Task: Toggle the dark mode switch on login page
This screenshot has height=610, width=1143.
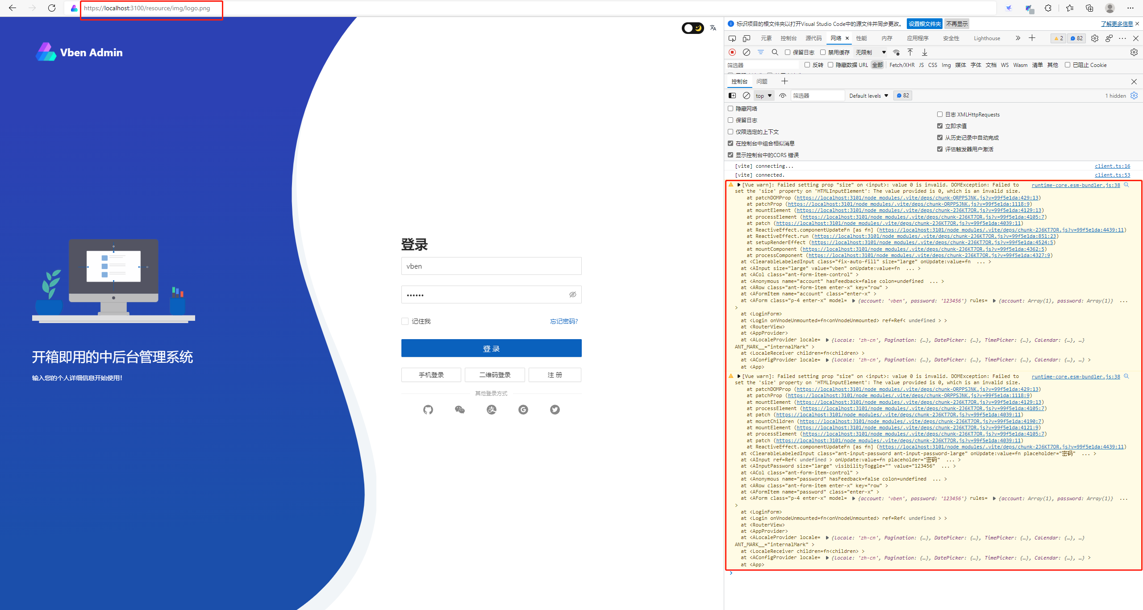Action: point(692,28)
